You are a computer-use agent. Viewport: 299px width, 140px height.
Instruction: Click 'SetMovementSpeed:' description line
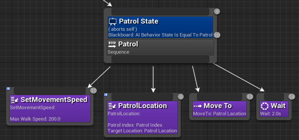tap(33, 108)
